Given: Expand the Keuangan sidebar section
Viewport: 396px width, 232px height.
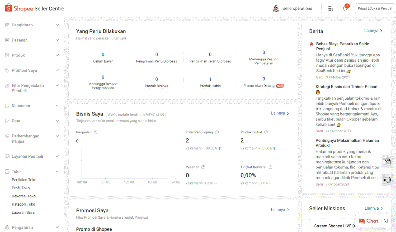Looking at the screenshot, I should click(x=57, y=106).
